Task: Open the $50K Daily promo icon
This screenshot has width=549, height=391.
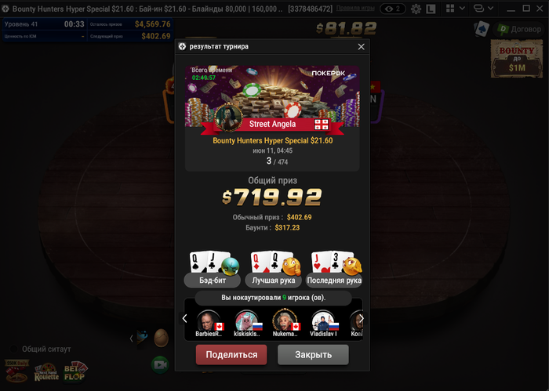Action: (x=16, y=371)
